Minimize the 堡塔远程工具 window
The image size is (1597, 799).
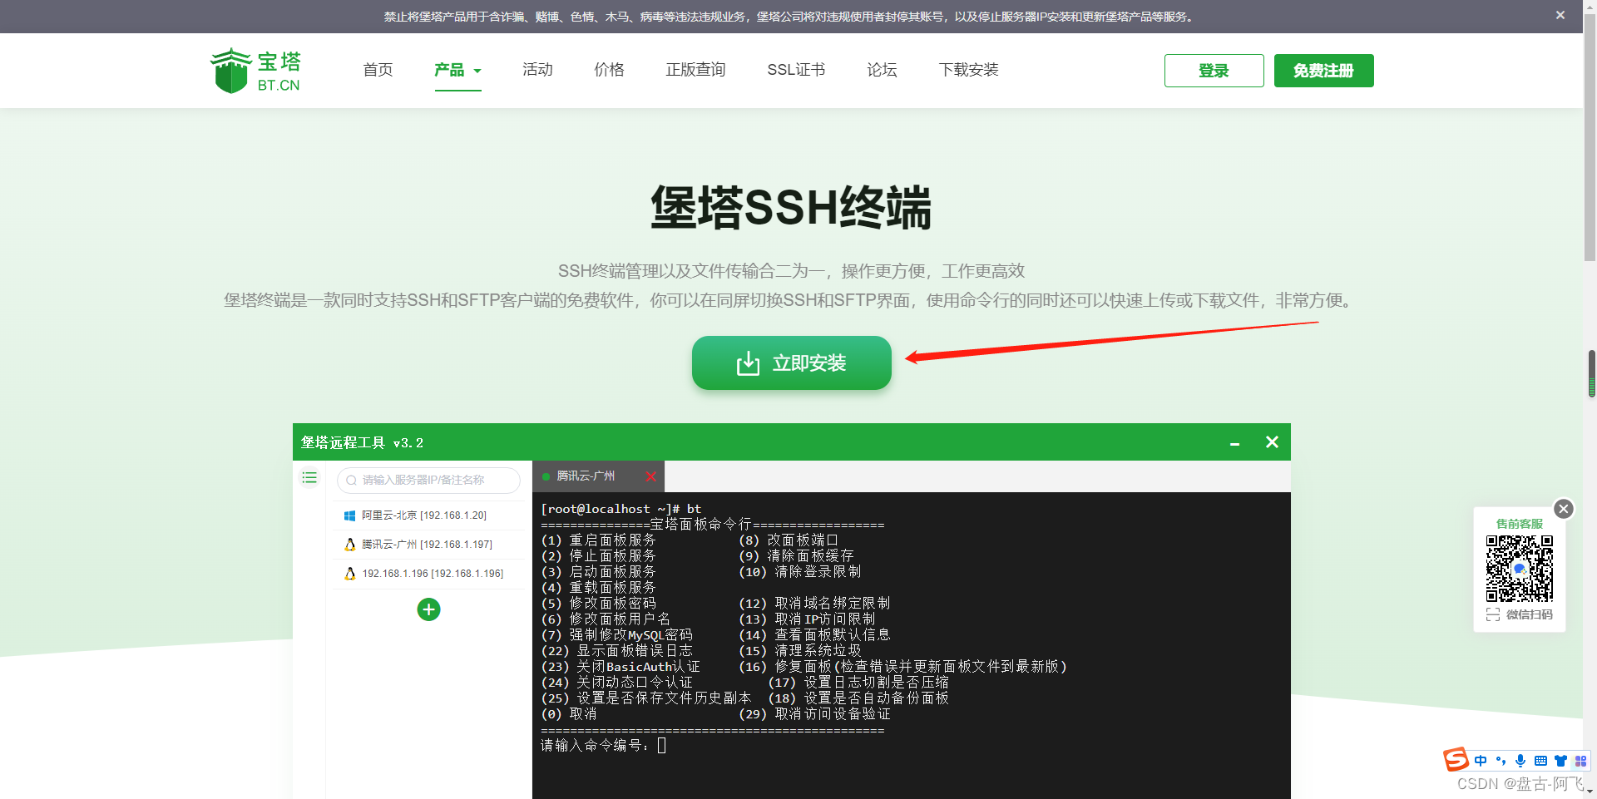[x=1234, y=443]
